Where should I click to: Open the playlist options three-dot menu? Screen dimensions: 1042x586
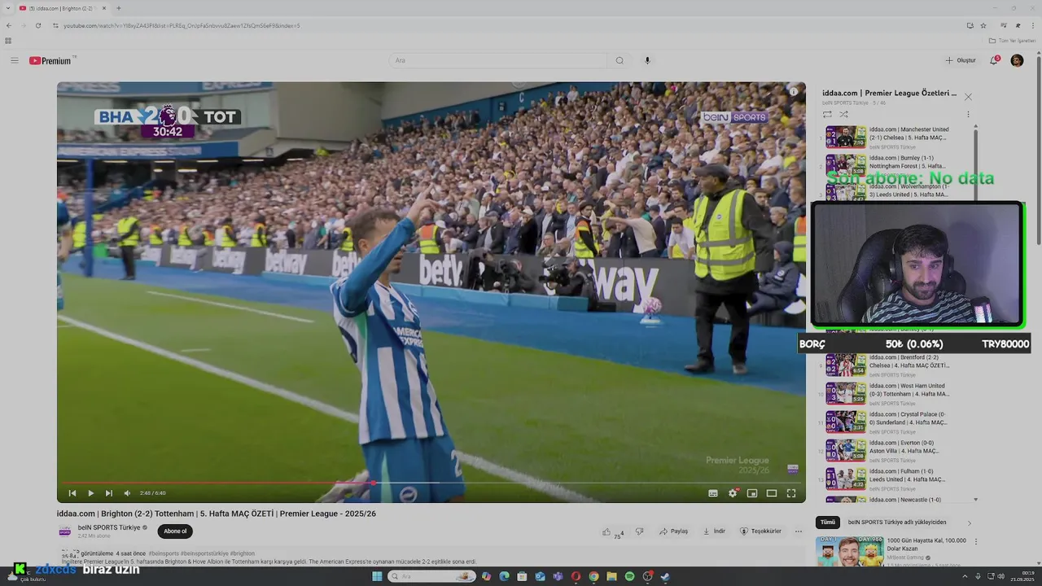tap(968, 114)
